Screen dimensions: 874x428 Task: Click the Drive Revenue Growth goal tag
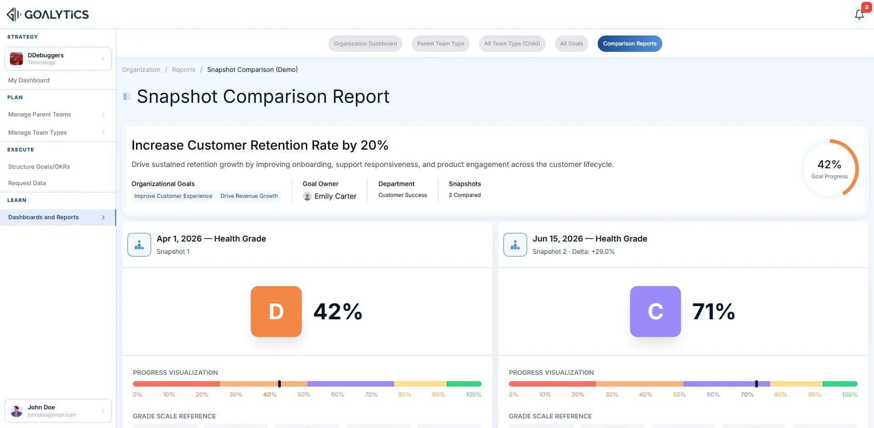click(249, 196)
